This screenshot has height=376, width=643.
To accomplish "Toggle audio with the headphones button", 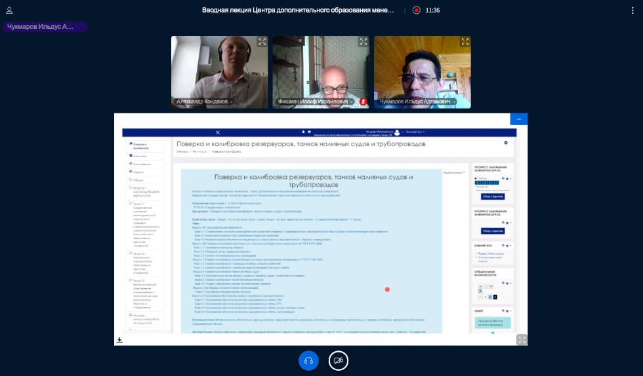I will [x=308, y=360].
